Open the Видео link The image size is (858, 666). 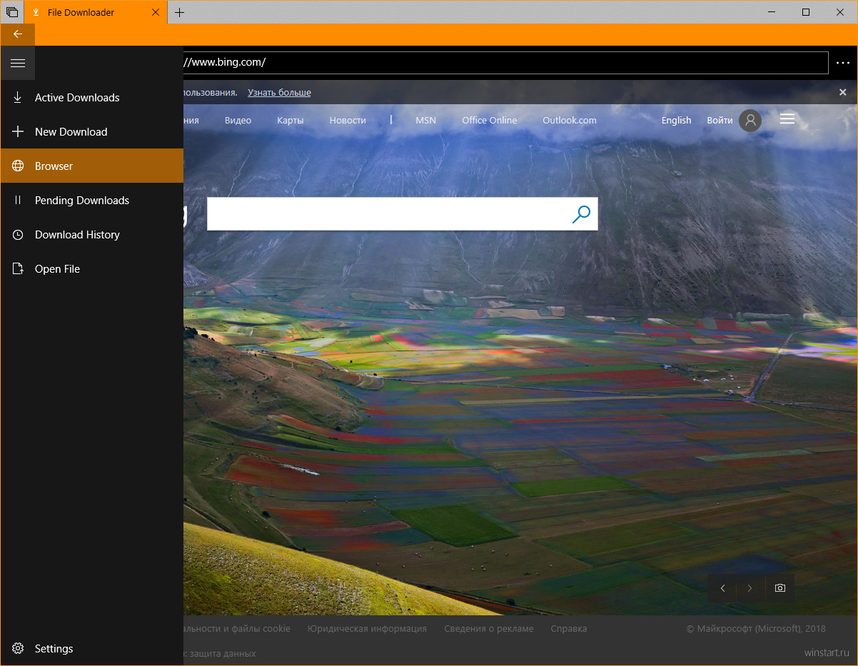click(238, 121)
